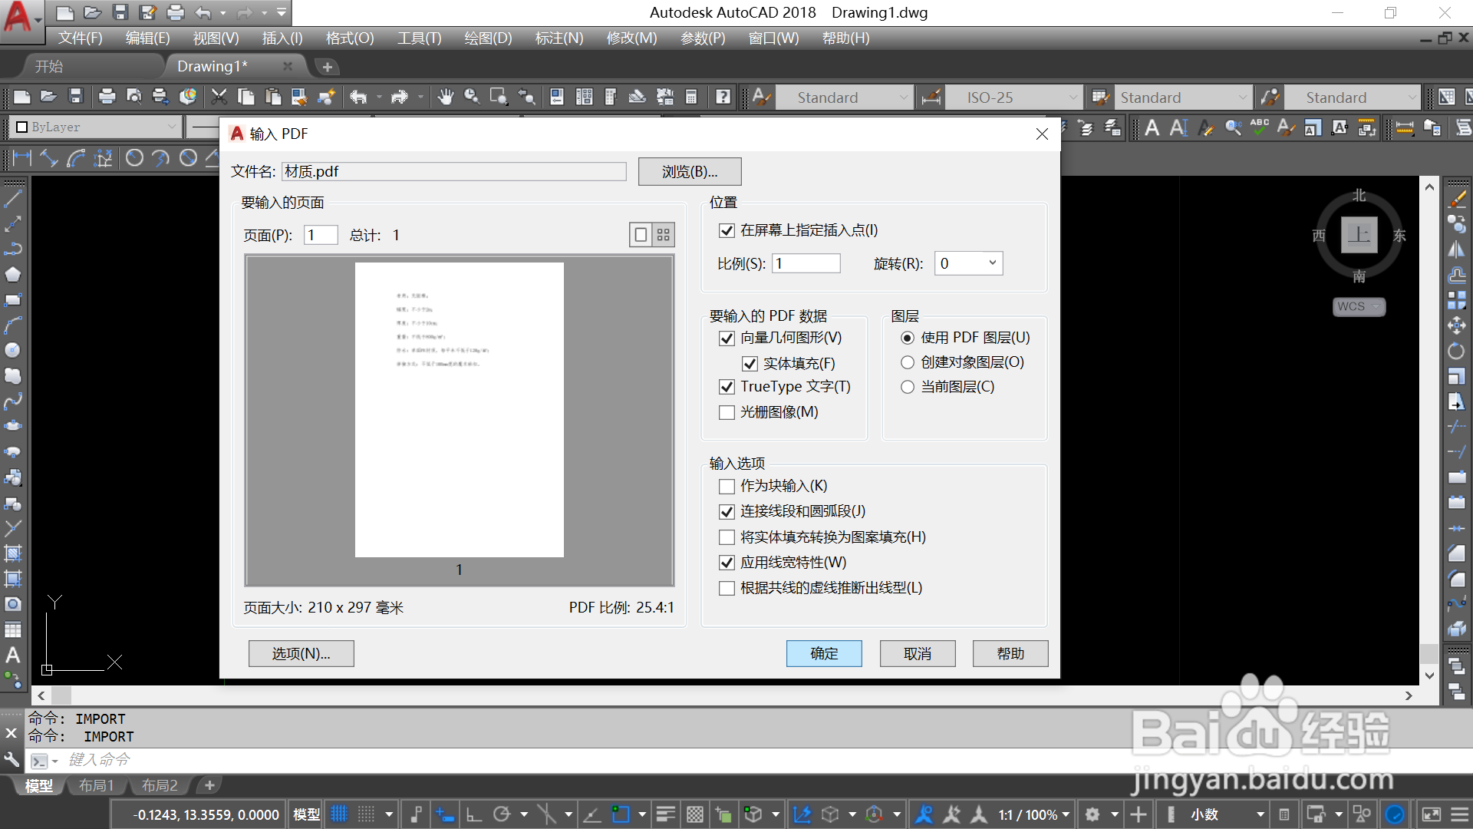
Task: Toggle TrueType text checkbox
Action: point(727,387)
